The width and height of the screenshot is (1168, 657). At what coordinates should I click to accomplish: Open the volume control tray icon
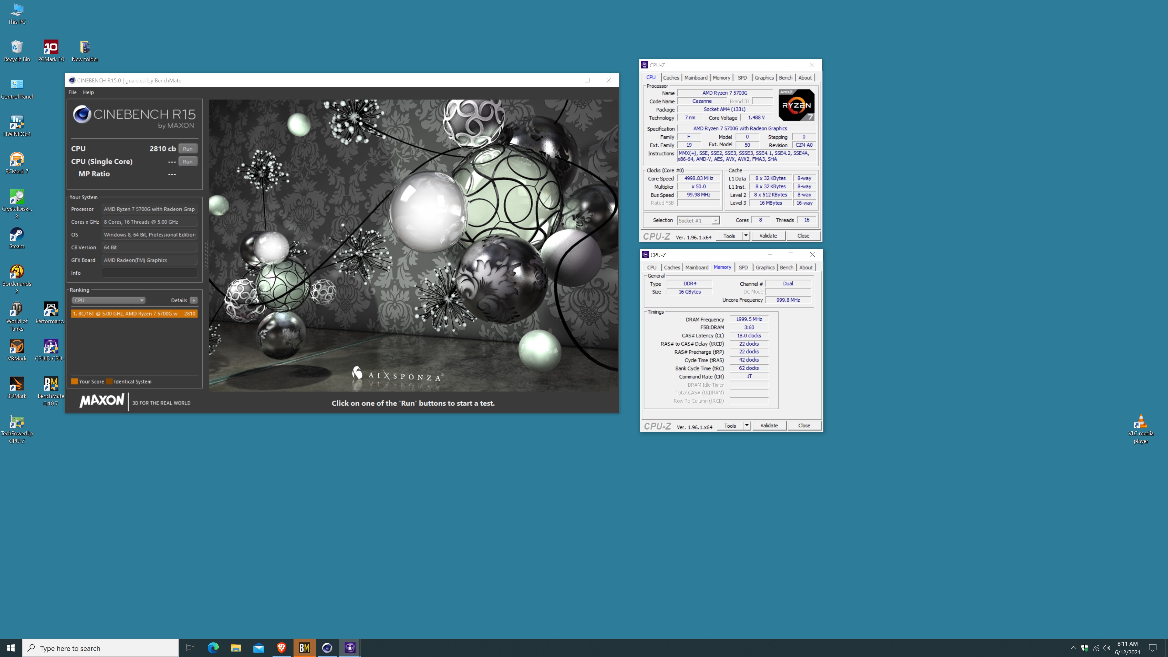(x=1107, y=648)
